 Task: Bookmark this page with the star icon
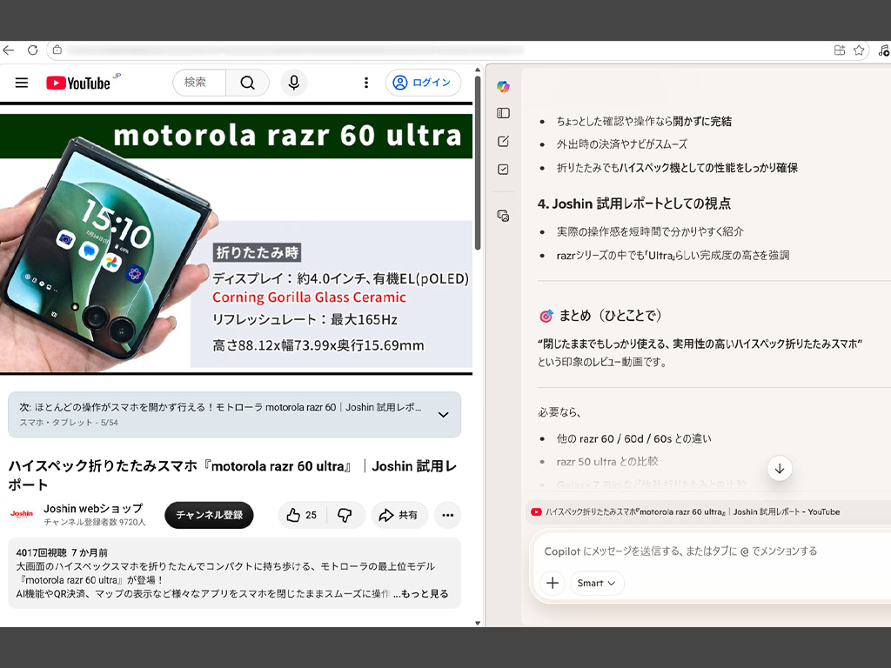point(859,50)
